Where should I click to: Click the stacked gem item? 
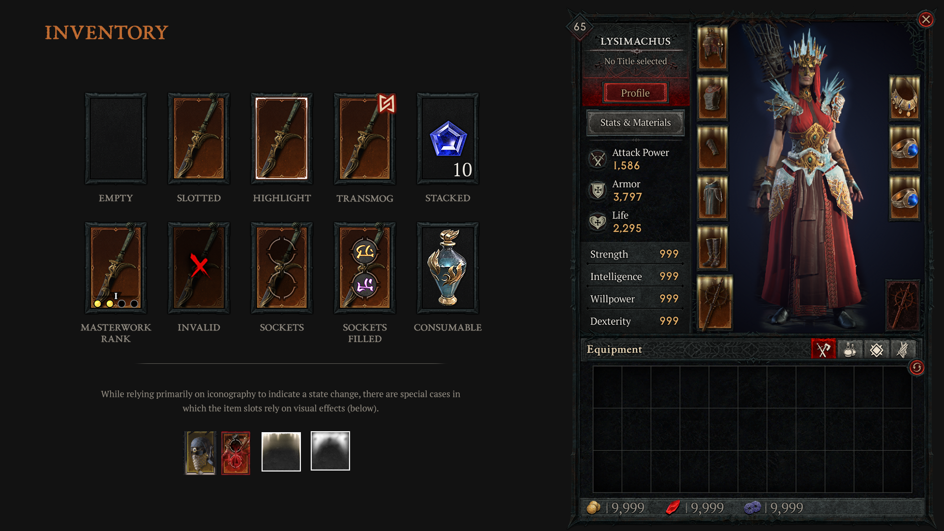coord(448,139)
